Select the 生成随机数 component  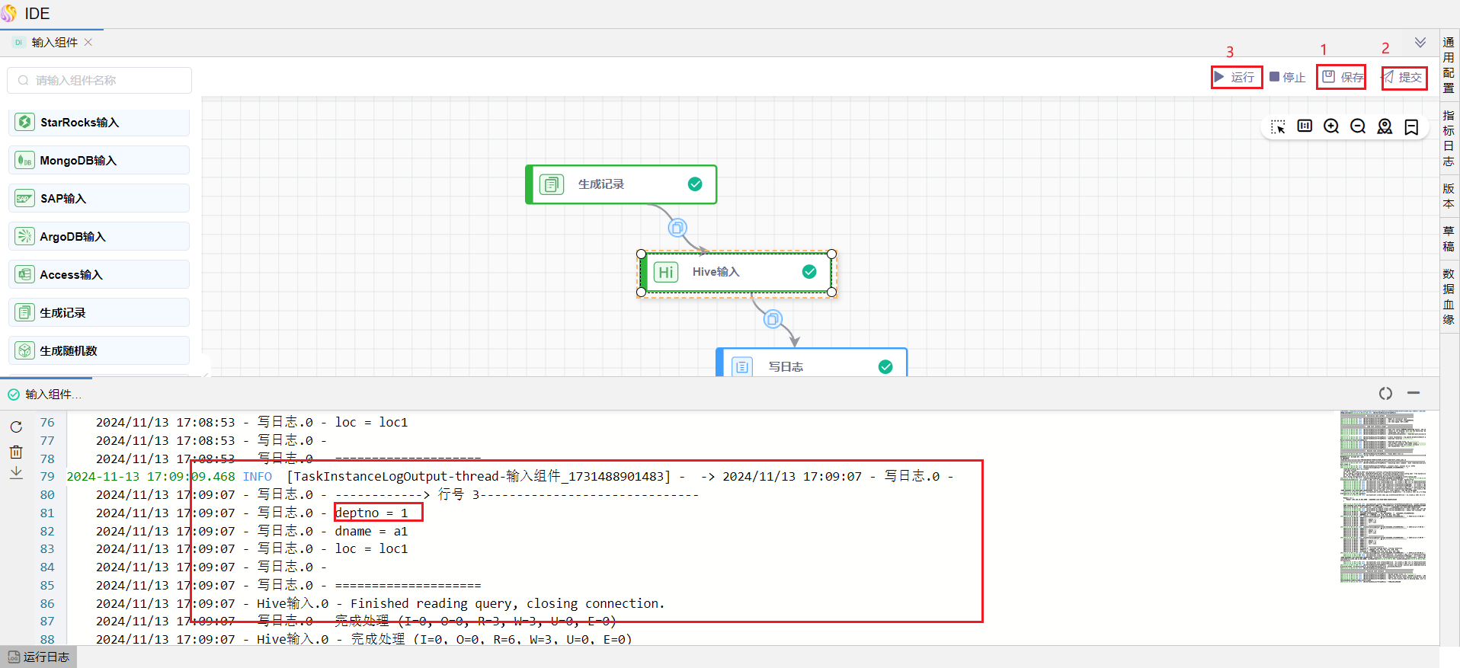tap(99, 350)
